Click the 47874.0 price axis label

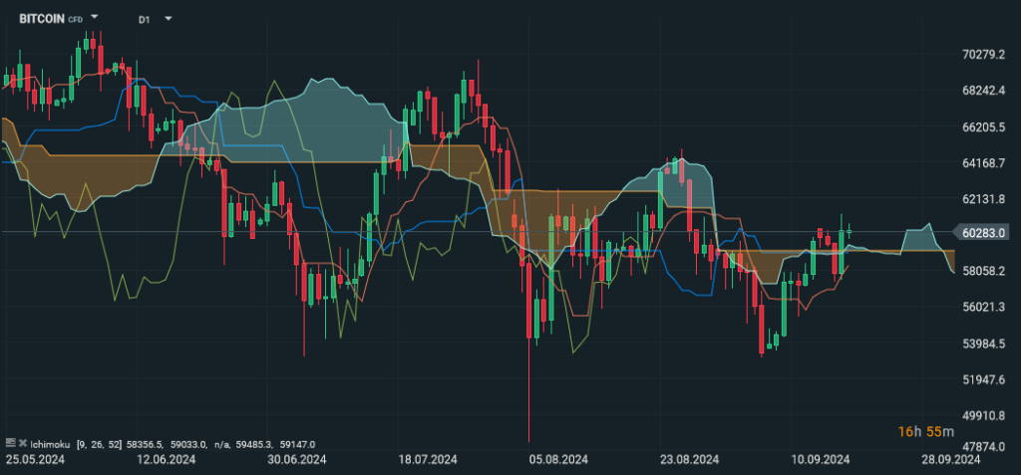coord(986,447)
